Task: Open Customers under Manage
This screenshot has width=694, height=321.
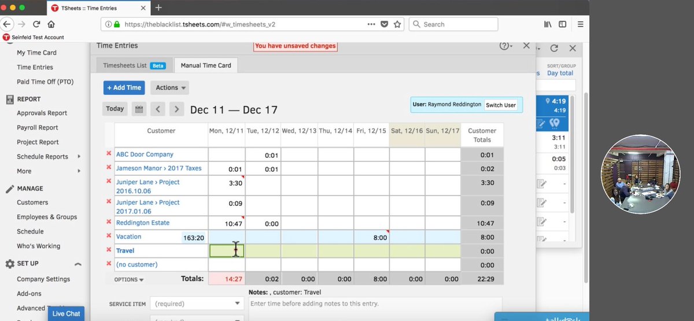Action: click(x=32, y=202)
